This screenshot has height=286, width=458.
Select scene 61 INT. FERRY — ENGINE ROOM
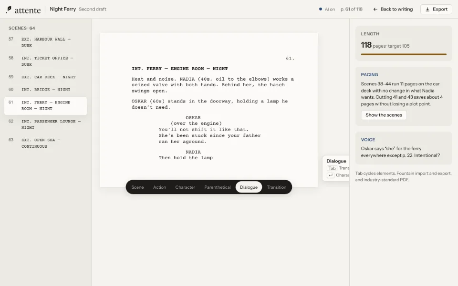(46, 106)
